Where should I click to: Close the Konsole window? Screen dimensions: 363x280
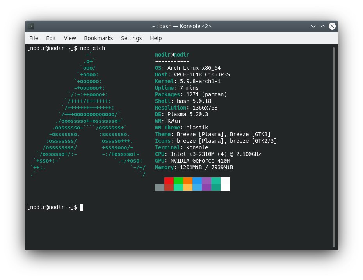[332, 26]
